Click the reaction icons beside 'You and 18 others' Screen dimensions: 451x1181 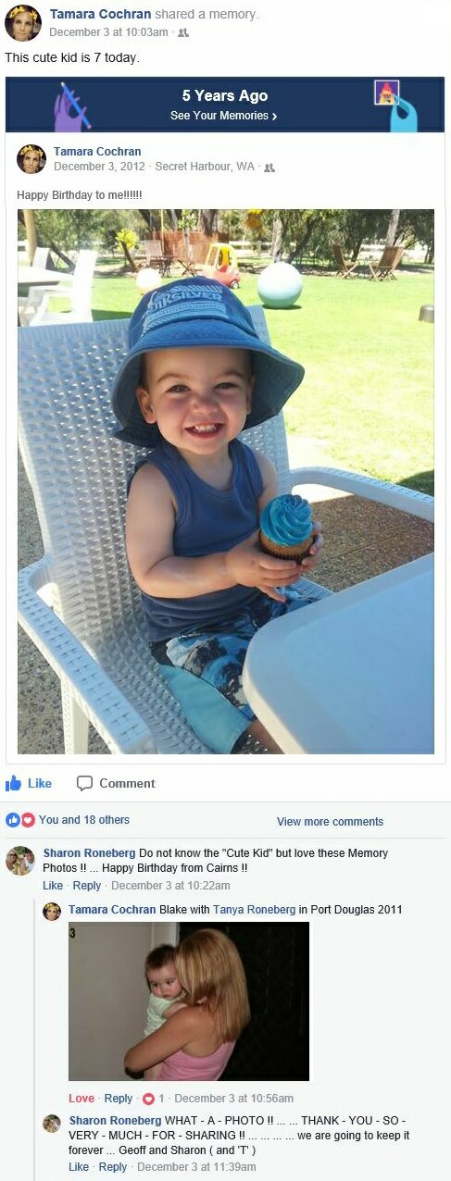(20, 820)
